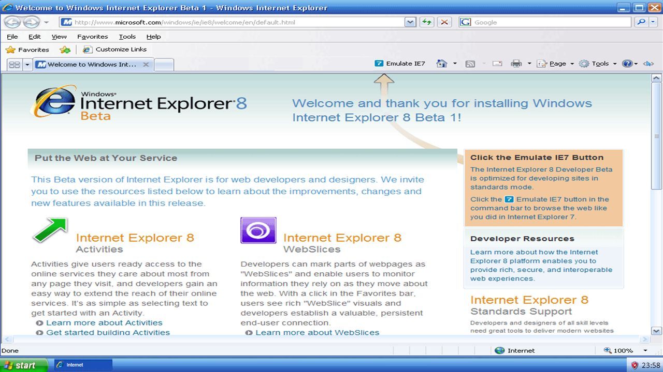The width and height of the screenshot is (663, 372).
Task: Open the search provider dropdown arrow
Action: click(x=654, y=22)
